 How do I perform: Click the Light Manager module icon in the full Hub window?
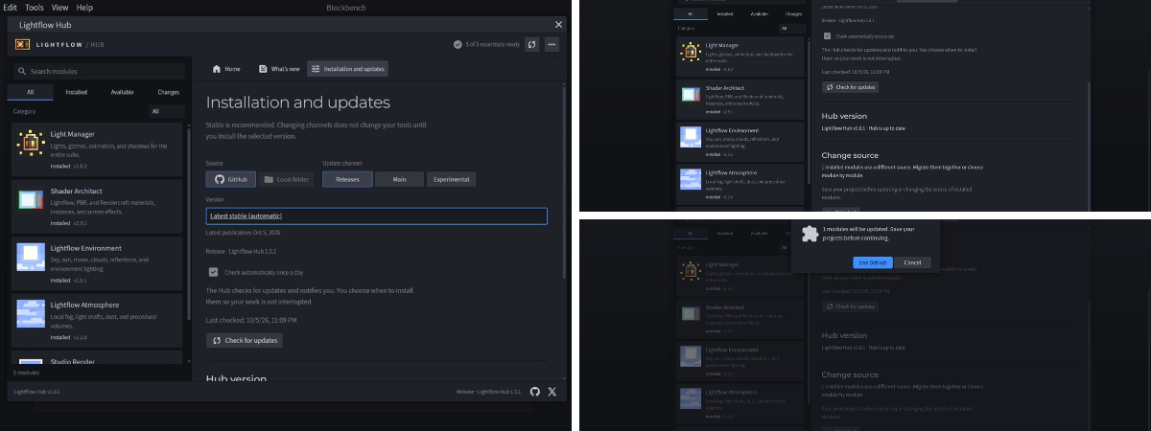pyautogui.click(x=31, y=144)
